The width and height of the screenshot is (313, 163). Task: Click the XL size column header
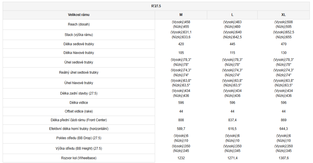click(x=283, y=15)
